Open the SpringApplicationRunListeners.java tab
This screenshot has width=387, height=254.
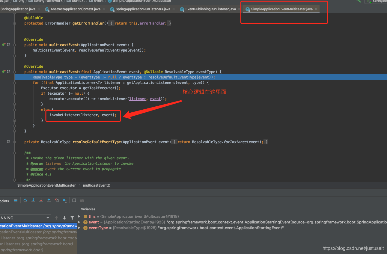pos(143,9)
